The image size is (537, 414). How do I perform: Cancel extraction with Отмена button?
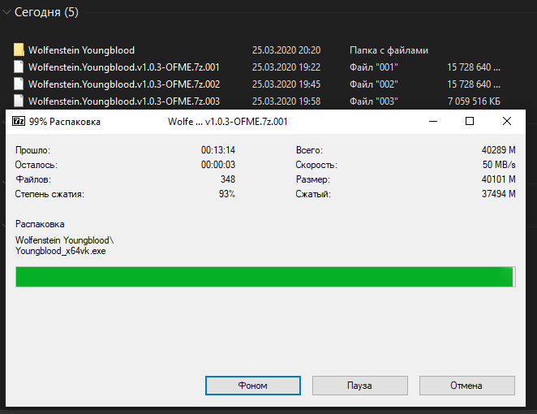click(x=466, y=386)
